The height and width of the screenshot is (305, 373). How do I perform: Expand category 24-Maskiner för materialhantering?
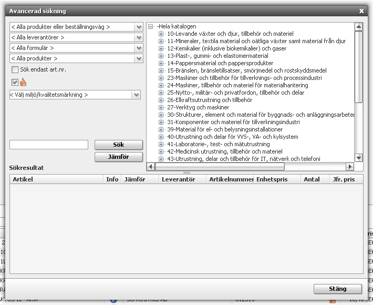click(161, 86)
